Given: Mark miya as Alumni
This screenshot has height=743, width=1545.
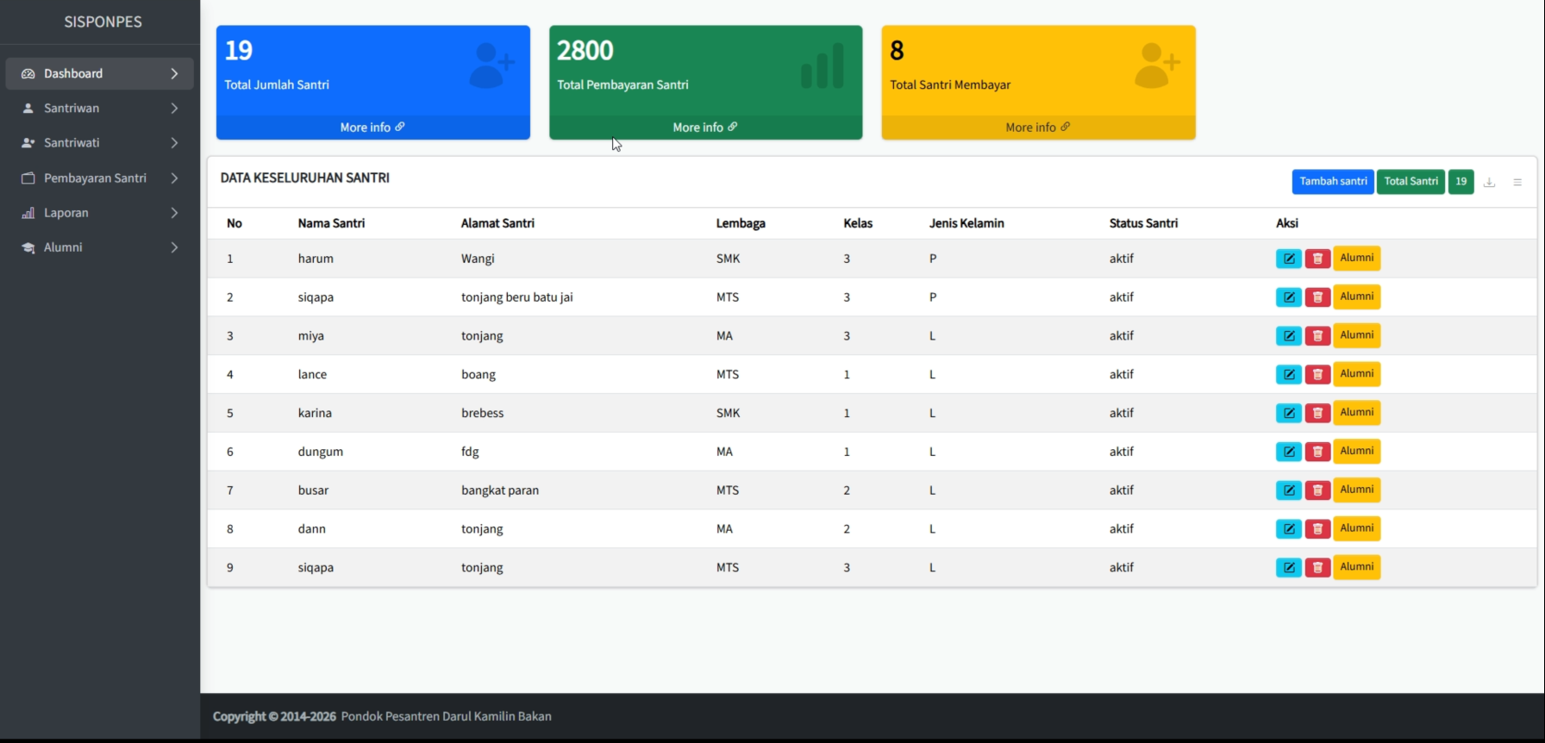Looking at the screenshot, I should point(1357,335).
